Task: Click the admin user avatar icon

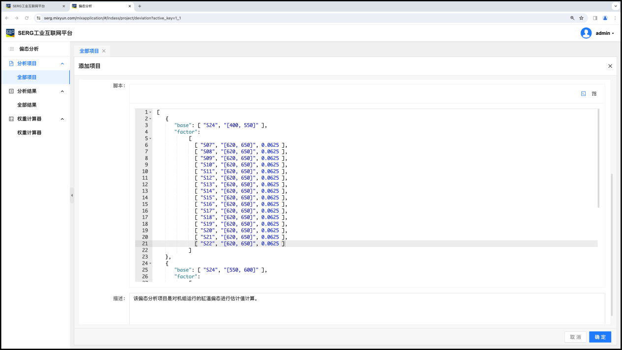Action: 586,33
